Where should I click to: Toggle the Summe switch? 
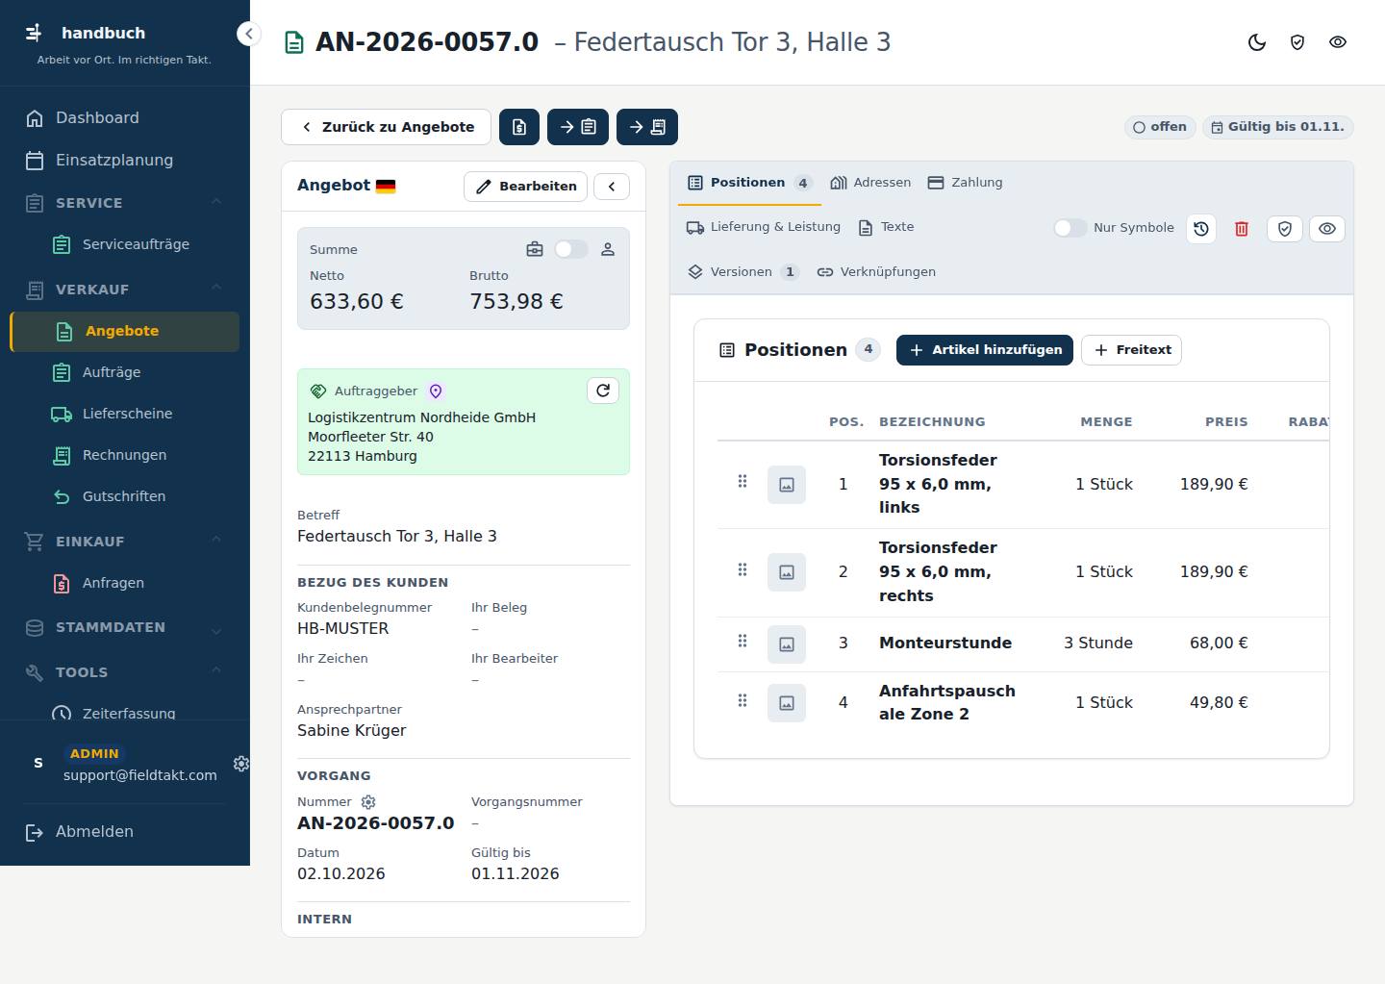tap(570, 250)
